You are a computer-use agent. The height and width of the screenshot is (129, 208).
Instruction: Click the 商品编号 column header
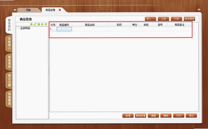click(x=64, y=25)
